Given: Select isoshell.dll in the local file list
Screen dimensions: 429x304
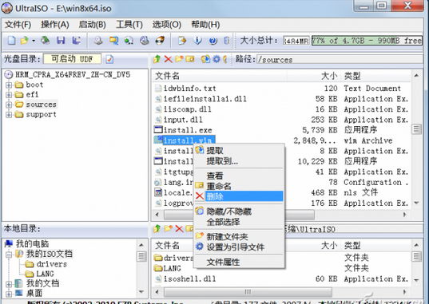Looking at the screenshot, I should coord(282,278).
